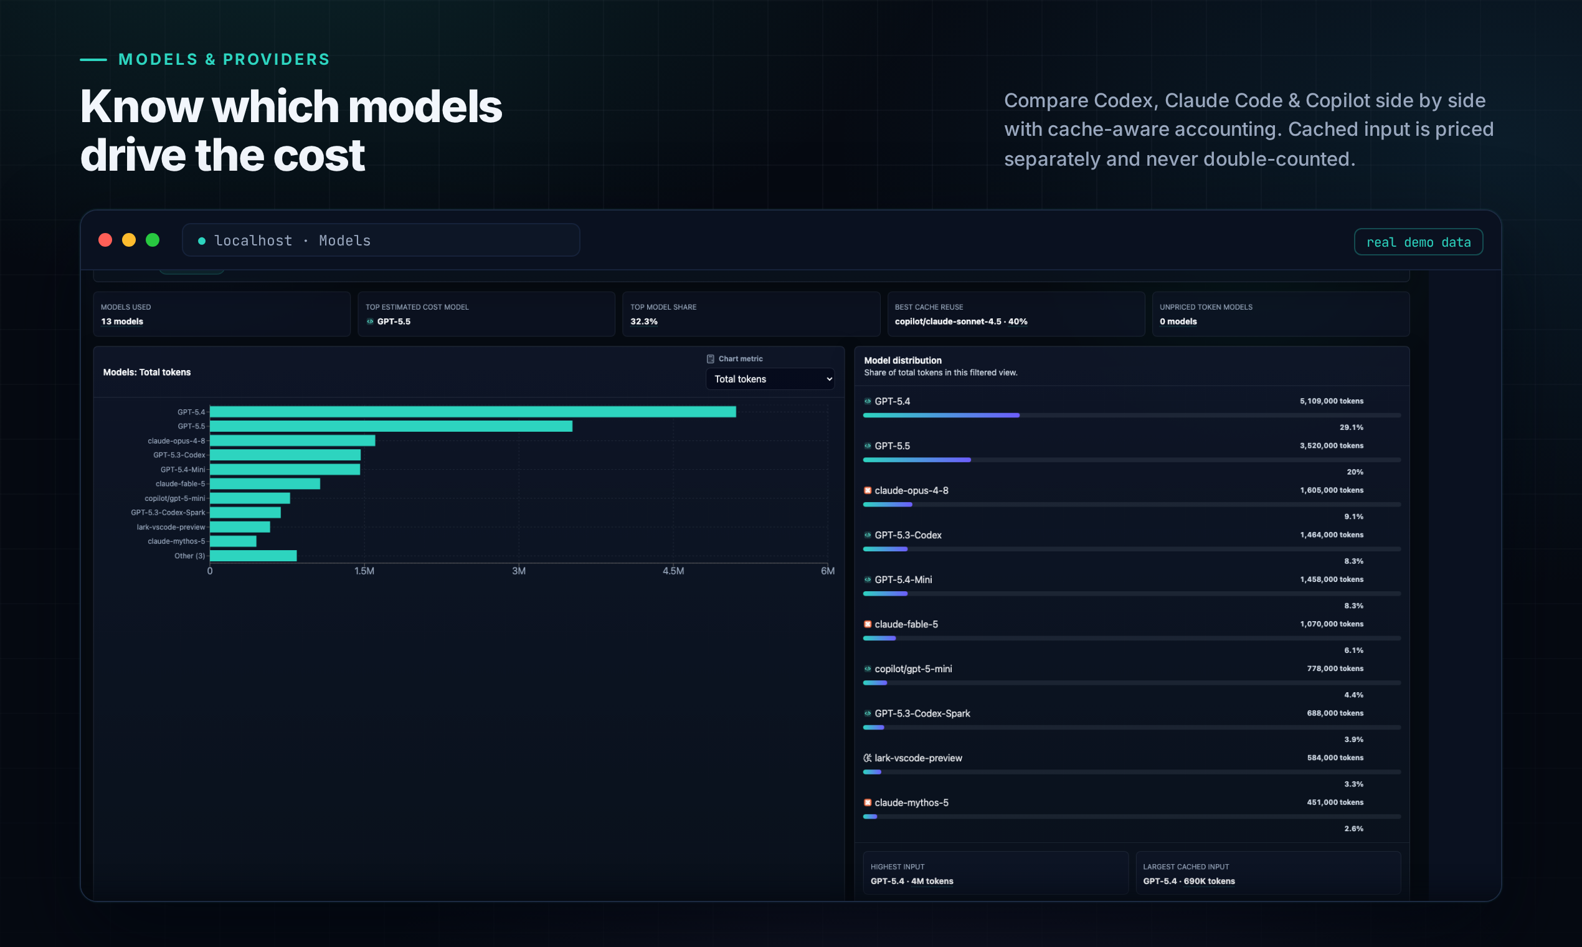Click the localhost · Models address bar

381,240
